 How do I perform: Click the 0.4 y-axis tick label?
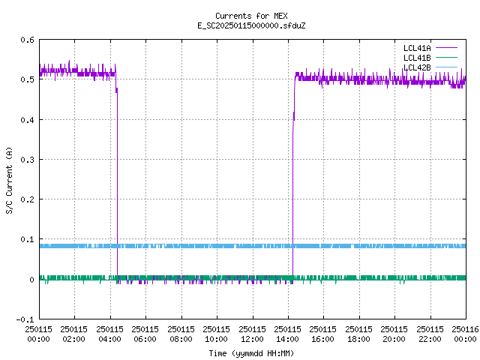coord(27,120)
